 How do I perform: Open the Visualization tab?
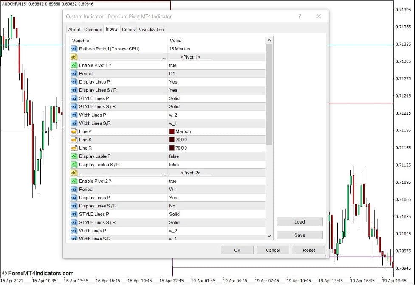click(x=151, y=30)
